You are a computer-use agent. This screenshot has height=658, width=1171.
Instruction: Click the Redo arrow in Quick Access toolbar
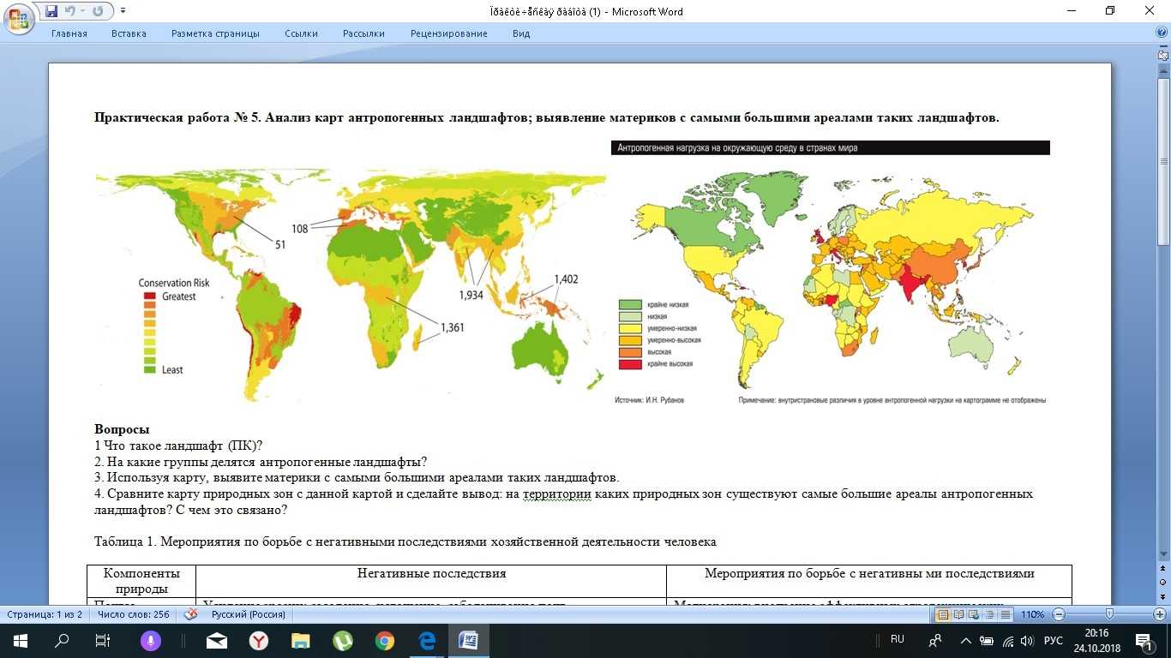[98, 11]
